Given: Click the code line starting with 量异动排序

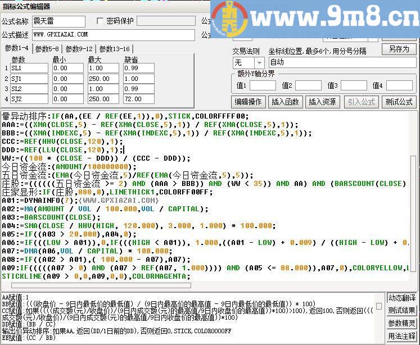Looking at the screenshot, I should 125,116.
